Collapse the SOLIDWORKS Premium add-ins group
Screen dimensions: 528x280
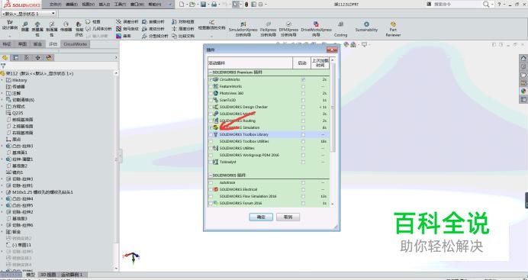pyautogui.click(x=211, y=72)
